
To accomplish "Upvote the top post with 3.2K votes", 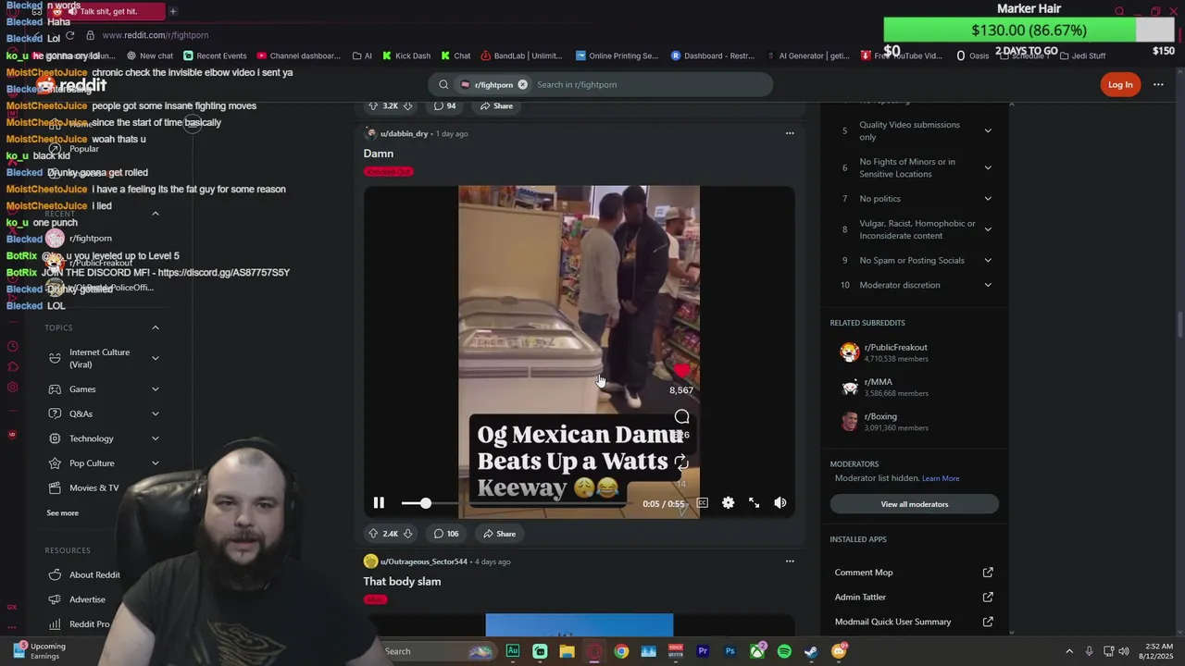I will tap(373, 106).
